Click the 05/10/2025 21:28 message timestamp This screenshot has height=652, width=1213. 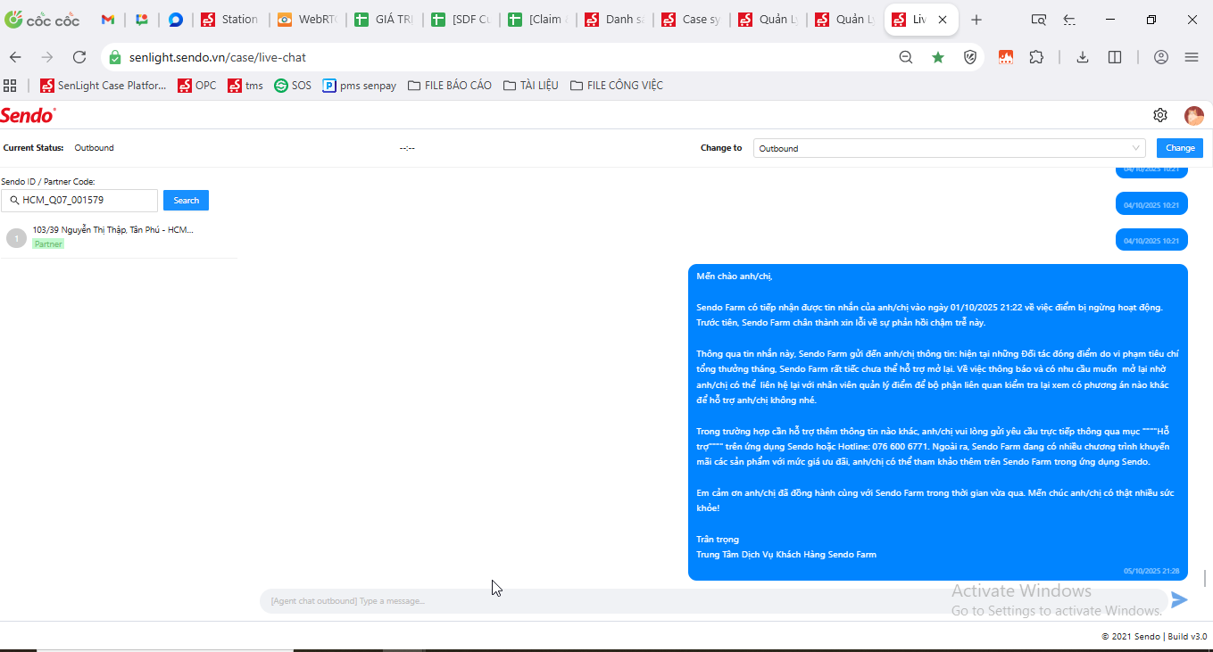(x=1151, y=571)
